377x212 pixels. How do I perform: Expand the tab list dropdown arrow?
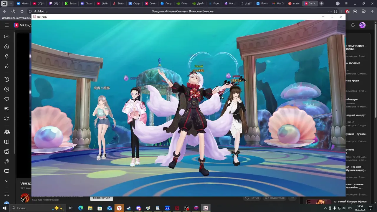(x=11, y=4)
